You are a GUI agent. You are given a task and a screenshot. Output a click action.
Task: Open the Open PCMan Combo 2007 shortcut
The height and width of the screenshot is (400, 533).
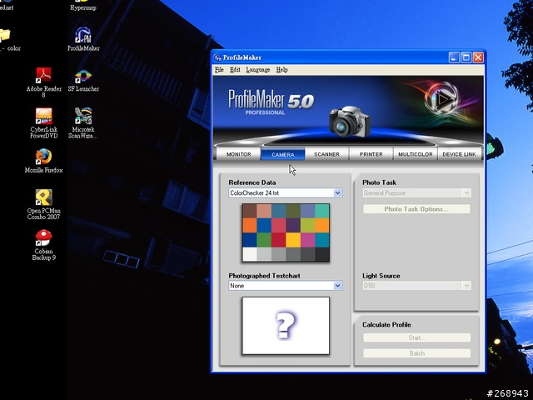pos(44,204)
